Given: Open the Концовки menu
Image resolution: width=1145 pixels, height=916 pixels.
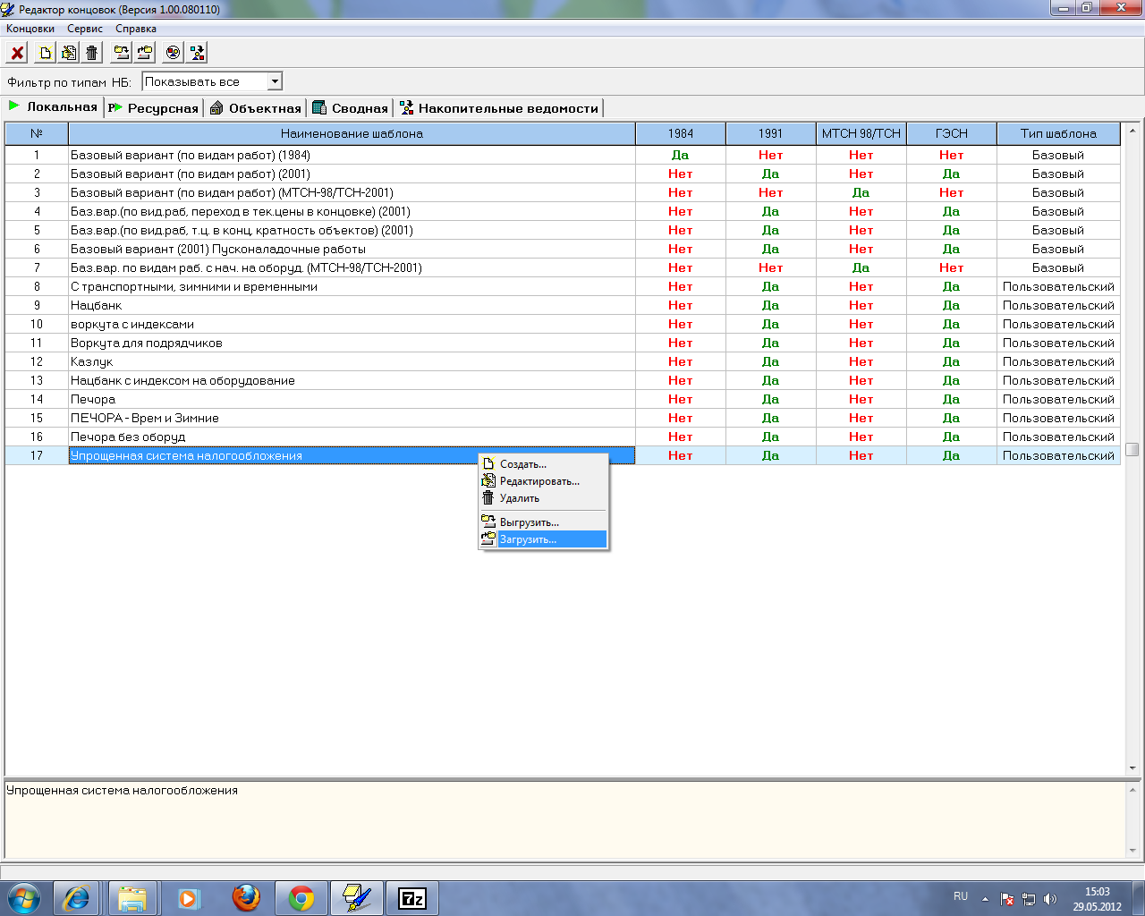Looking at the screenshot, I should pyautogui.click(x=30, y=29).
